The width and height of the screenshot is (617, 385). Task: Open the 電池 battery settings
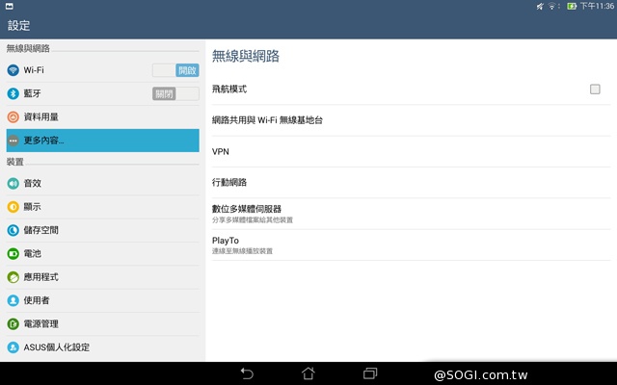(103, 254)
